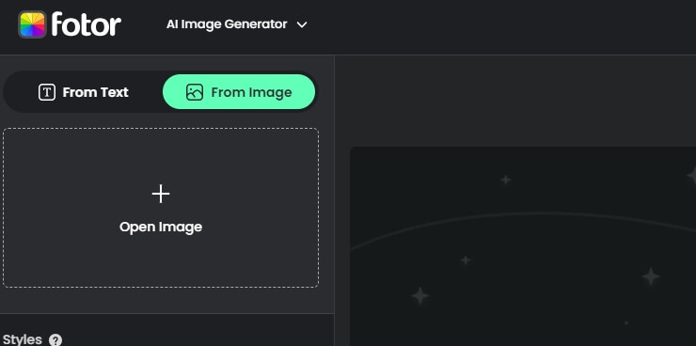The height and width of the screenshot is (346, 696).
Task: Click the fotor wordmark text
Action: tap(87, 24)
